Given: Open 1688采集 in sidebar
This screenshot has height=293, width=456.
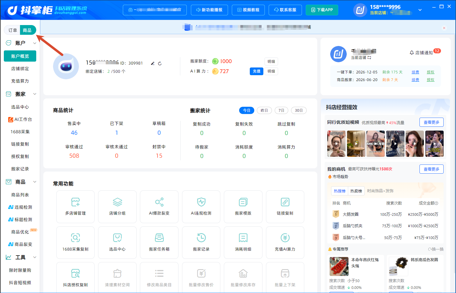Looking at the screenshot, I should pyautogui.click(x=20, y=132).
